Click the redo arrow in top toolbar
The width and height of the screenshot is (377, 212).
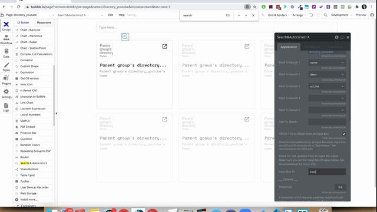(x=318, y=15)
